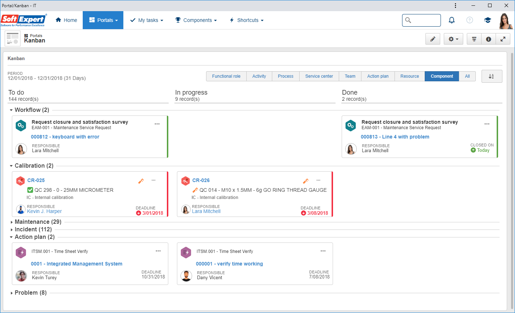Image resolution: width=515 pixels, height=313 pixels.
Task: Click the presentation mode icon
Action: point(474,39)
